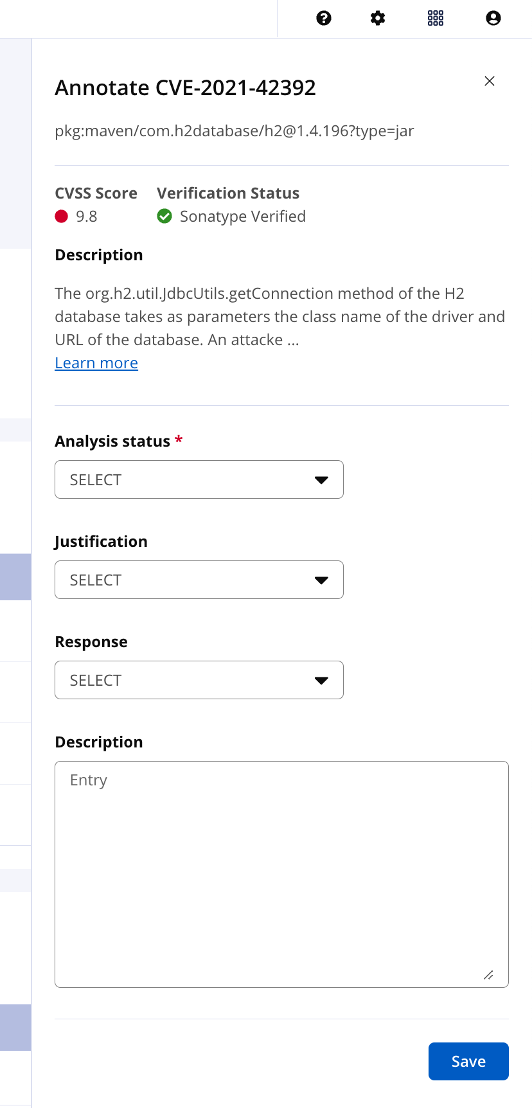Click the truncated vulnerability description paragraph

pos(280,316)
